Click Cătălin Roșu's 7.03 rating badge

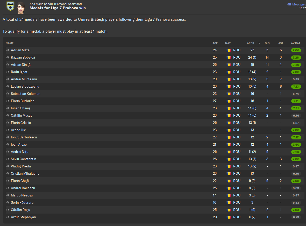point(296,210)
